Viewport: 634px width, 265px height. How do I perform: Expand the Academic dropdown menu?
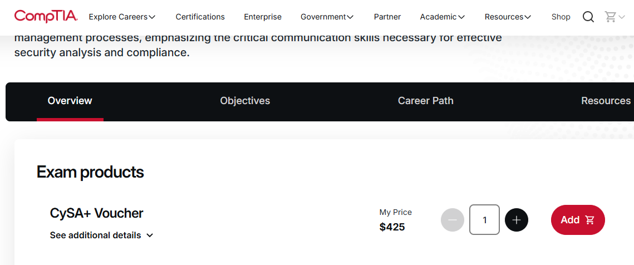[443, 17]
